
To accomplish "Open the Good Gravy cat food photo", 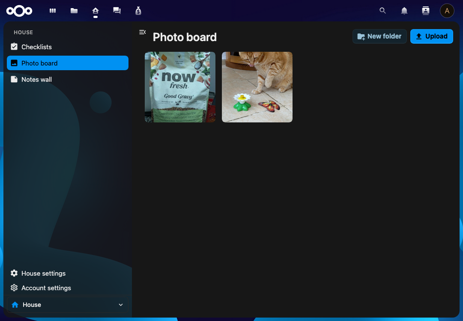I will (x=180, y=87).
